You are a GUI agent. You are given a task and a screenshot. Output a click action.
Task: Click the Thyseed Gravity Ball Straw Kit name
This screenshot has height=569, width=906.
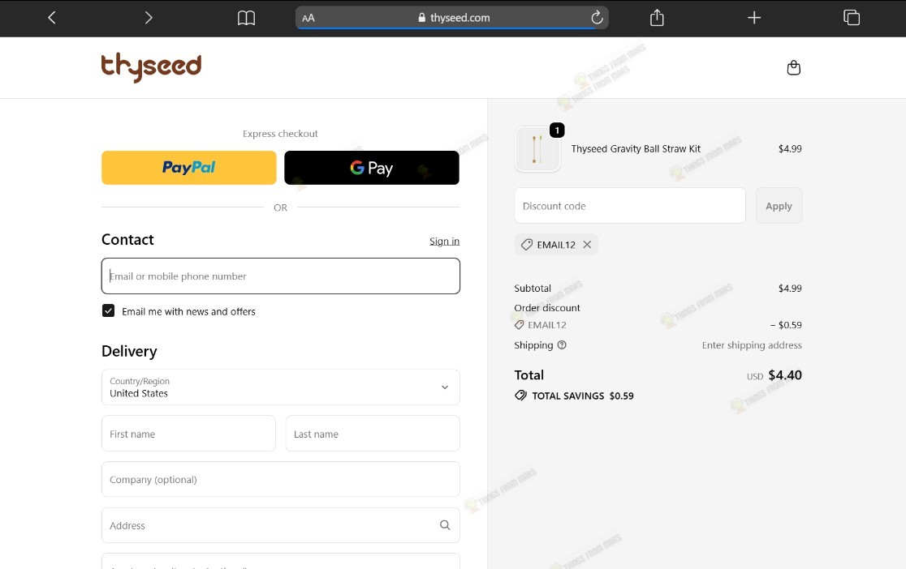[x=636, y=149]
